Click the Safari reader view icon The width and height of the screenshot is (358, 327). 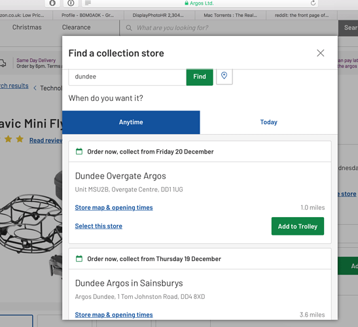pyautogui.click(x=88, y=3)
